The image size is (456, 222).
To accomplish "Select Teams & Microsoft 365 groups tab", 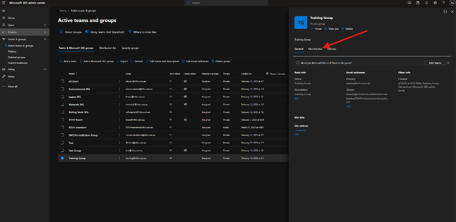I will [x=76, y=48].
